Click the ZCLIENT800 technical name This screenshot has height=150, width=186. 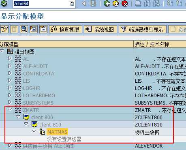pyautogui.click(x=149, y=118)
